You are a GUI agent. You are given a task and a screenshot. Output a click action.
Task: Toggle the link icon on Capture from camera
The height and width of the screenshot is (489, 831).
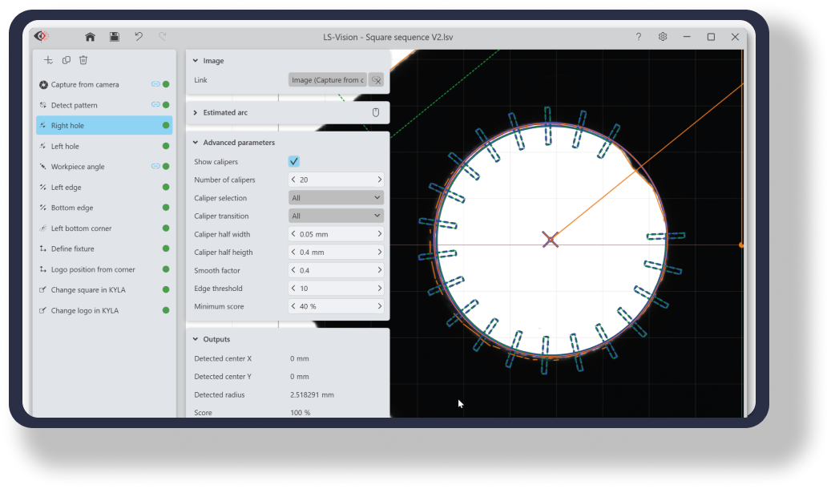tap(155, 84)
